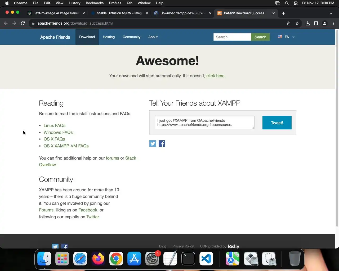Open Terminal from the Dock
The height and width of the screenshot is (271, 339).
188,259
